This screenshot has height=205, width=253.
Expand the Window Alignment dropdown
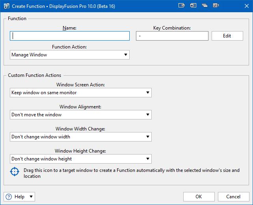[81, 115]
